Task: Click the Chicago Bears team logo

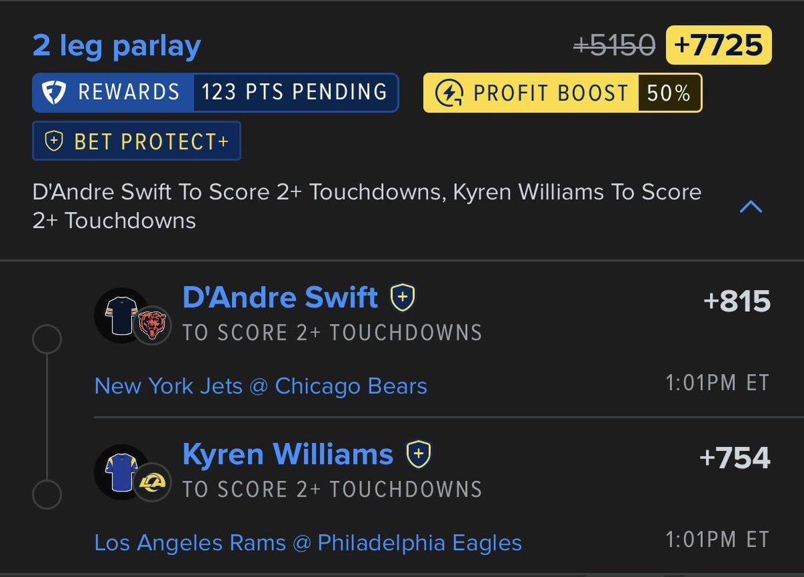Action: pos(152,326)
